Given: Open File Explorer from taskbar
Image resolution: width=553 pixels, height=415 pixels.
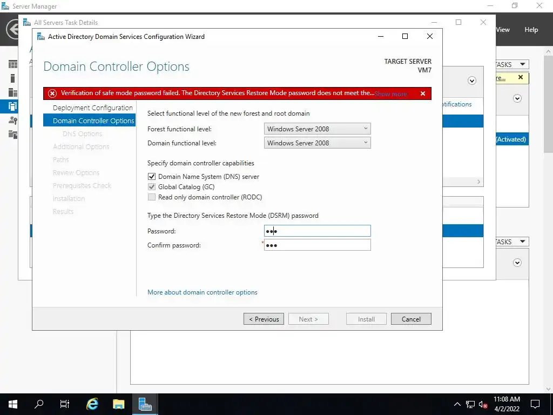Looking at the screenshot, I should pos(118,404).
